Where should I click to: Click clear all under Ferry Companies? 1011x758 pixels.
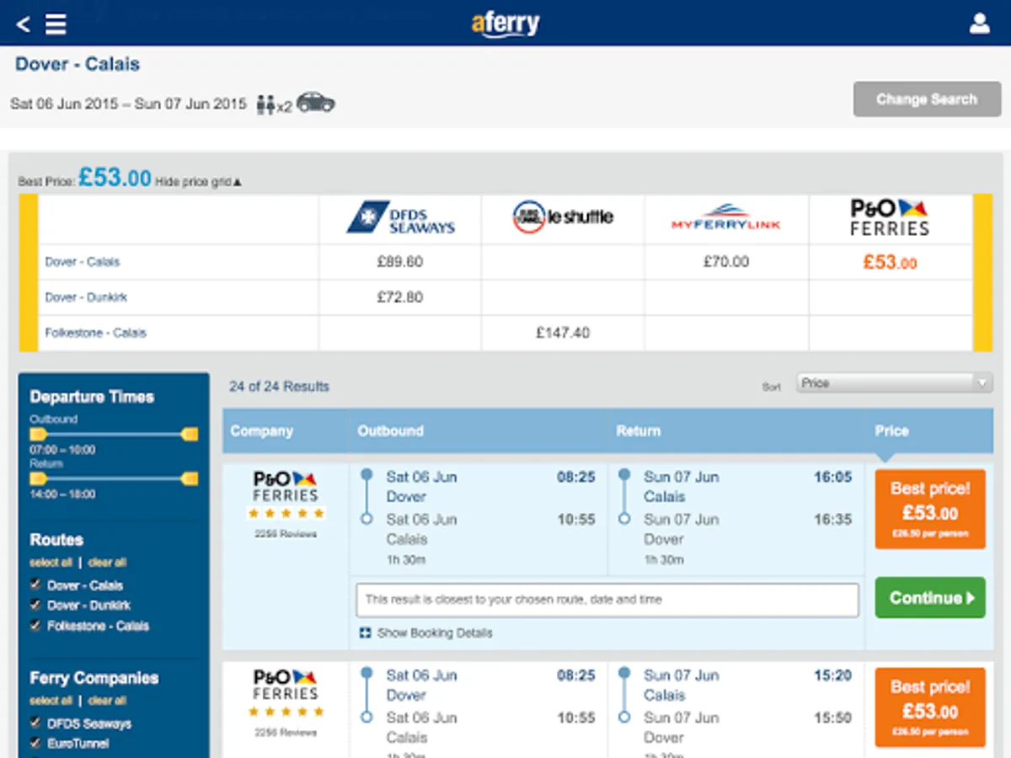click(x=107, y=701)
